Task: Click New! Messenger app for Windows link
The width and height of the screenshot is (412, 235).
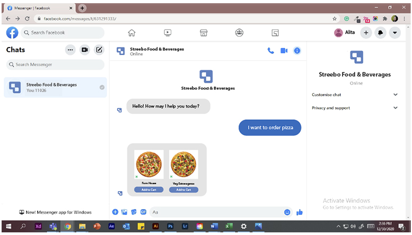Action: (55, 212)
